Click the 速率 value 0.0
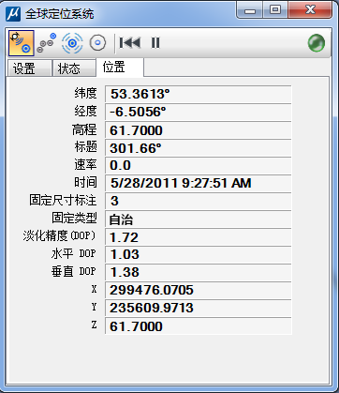The height and width of the screenshot is (393, 339). click(199, 165)
